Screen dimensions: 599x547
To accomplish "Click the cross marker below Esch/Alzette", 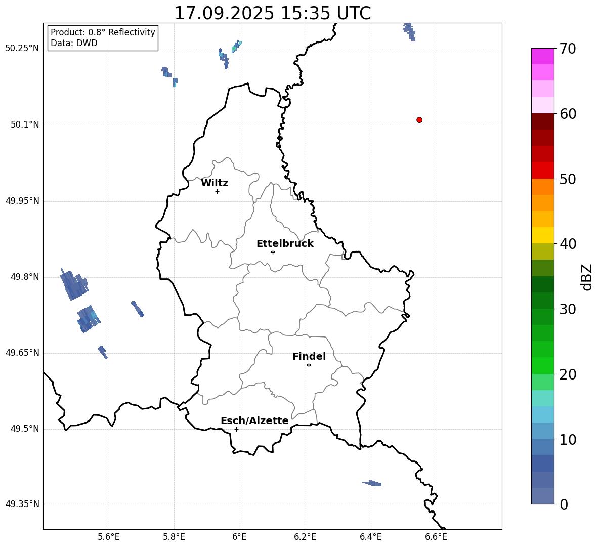I will coord(236,429).
